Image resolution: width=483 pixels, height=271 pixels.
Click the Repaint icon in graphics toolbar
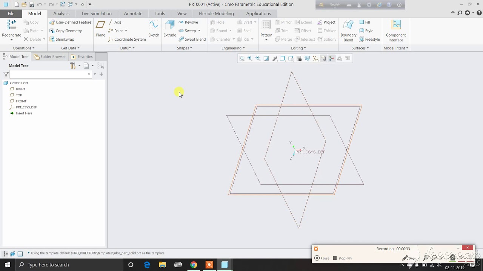tap(266, 58)
